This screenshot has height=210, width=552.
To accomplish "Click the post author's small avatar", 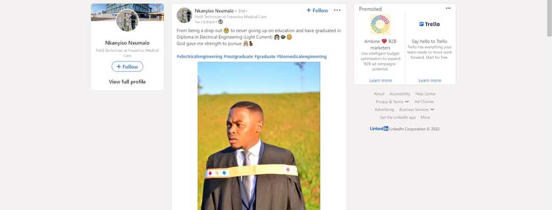I will point(184,15).
